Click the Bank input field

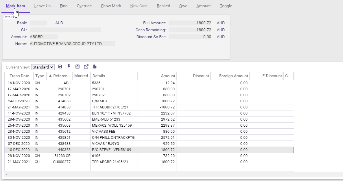tap(38, 23)
